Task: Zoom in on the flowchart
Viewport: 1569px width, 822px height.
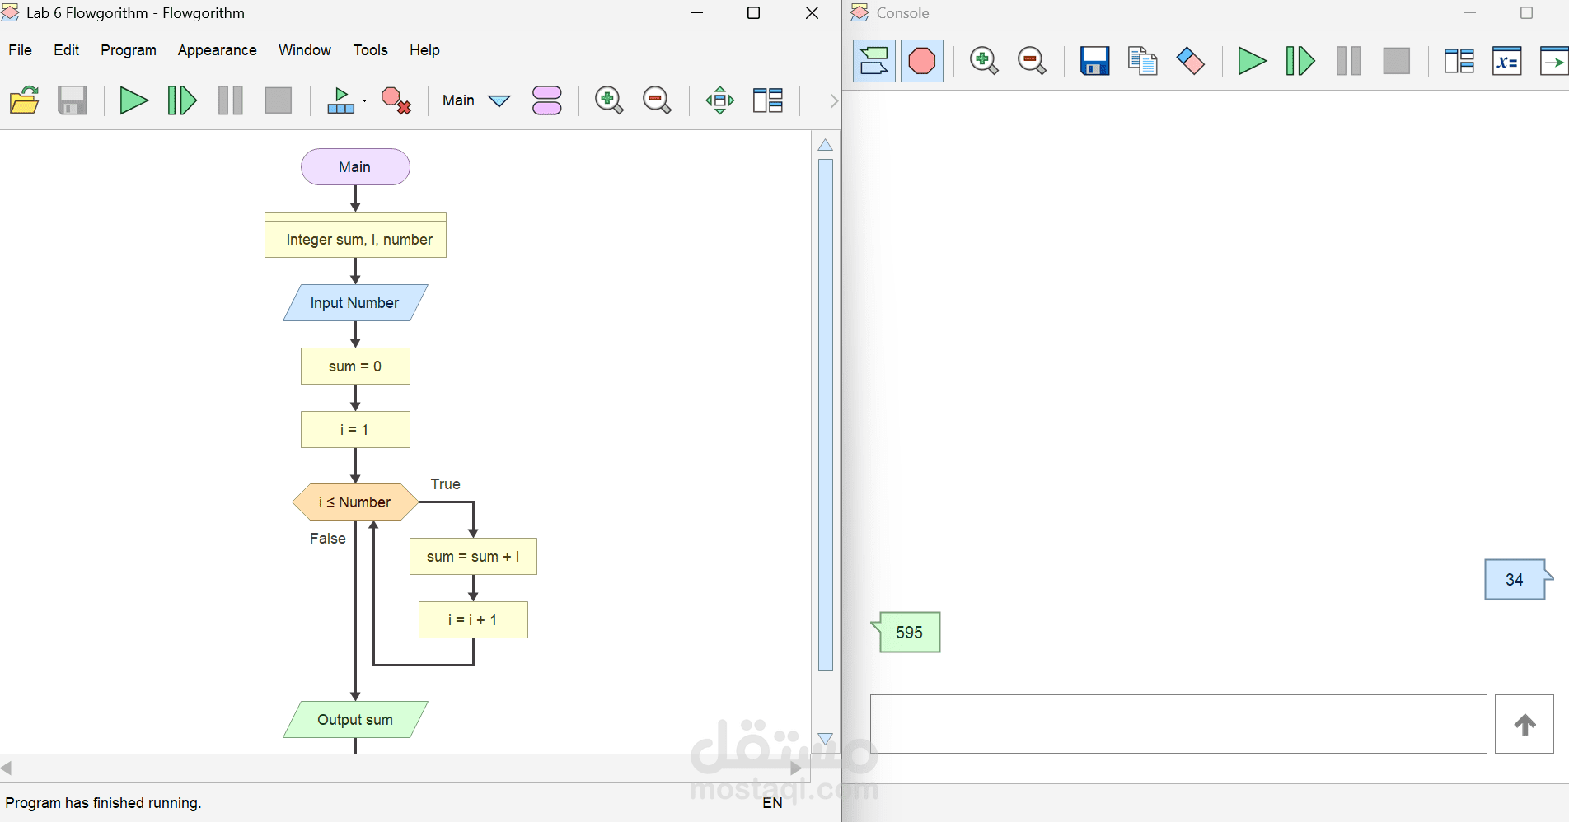Action: point(608,100)
